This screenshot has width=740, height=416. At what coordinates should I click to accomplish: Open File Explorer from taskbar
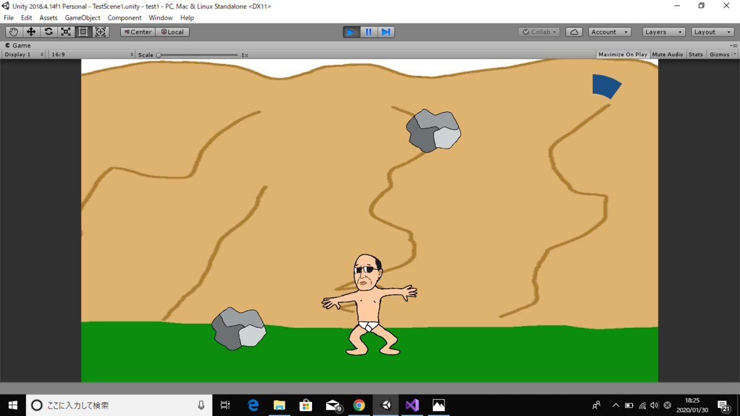pyautogui.click(x=279, y=405)
